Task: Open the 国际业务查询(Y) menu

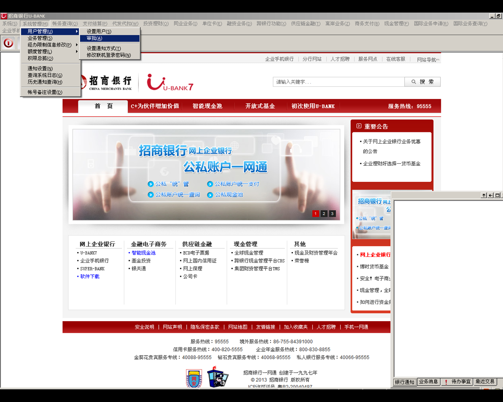Action: [470, 24]
